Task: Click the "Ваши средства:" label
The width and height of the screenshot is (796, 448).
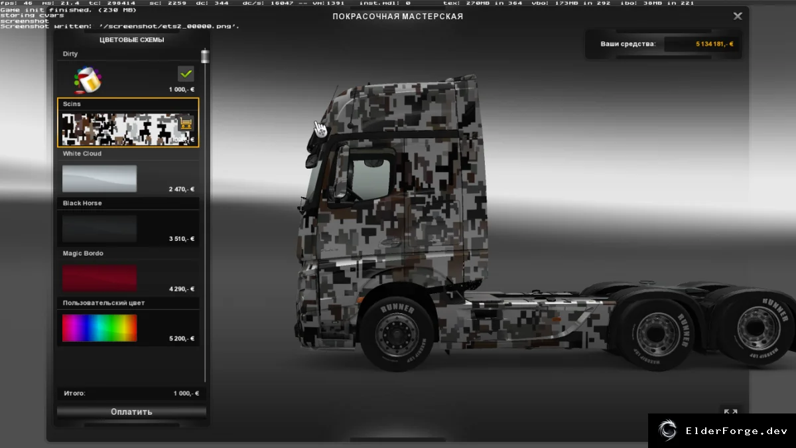Action: click(x=628, y=44)
